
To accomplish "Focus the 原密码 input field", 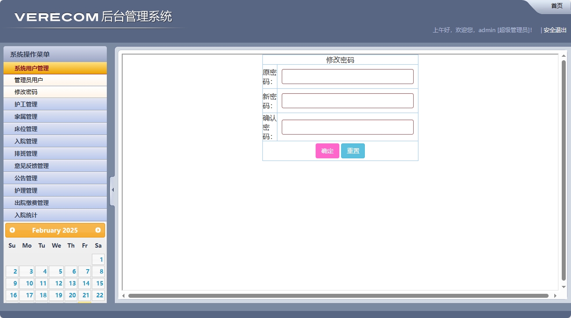I will coord(347,77).
